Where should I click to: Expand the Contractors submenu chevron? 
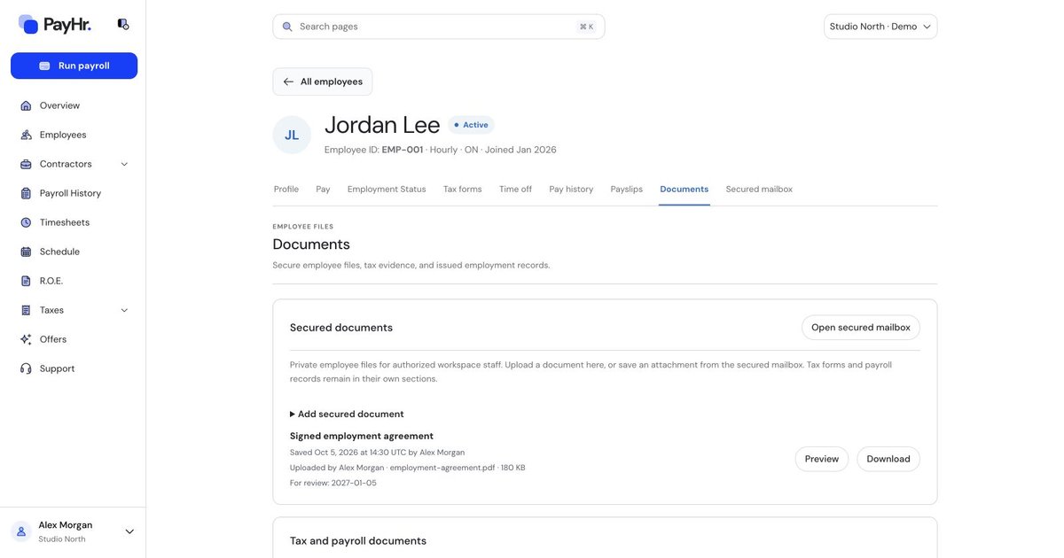[124, 164]
